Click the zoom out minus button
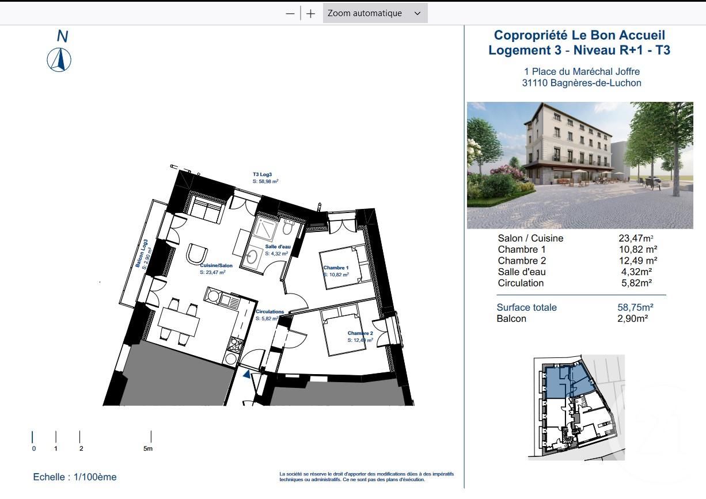 290,13
